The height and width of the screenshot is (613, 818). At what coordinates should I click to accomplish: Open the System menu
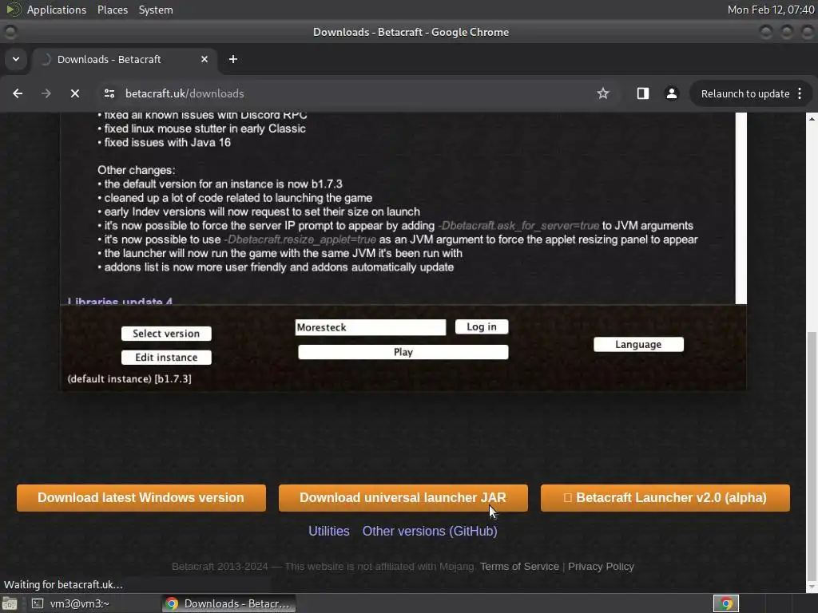point(156,10)
